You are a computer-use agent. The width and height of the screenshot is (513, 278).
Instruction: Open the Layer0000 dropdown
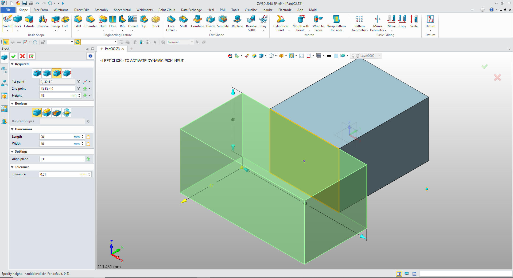(380, 56)
